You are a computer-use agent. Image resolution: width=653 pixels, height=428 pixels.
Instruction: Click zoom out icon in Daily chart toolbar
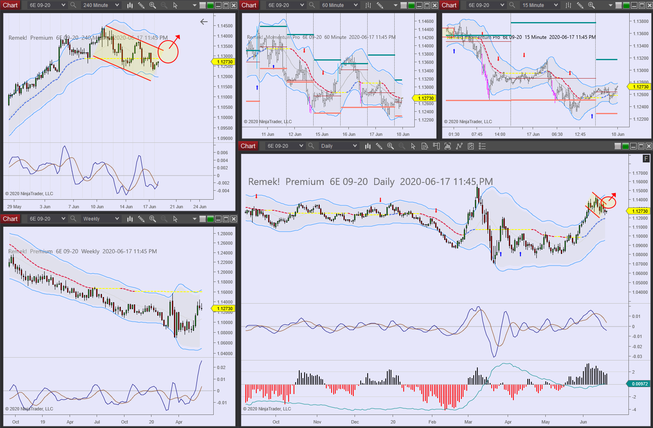tap(402, 146)
